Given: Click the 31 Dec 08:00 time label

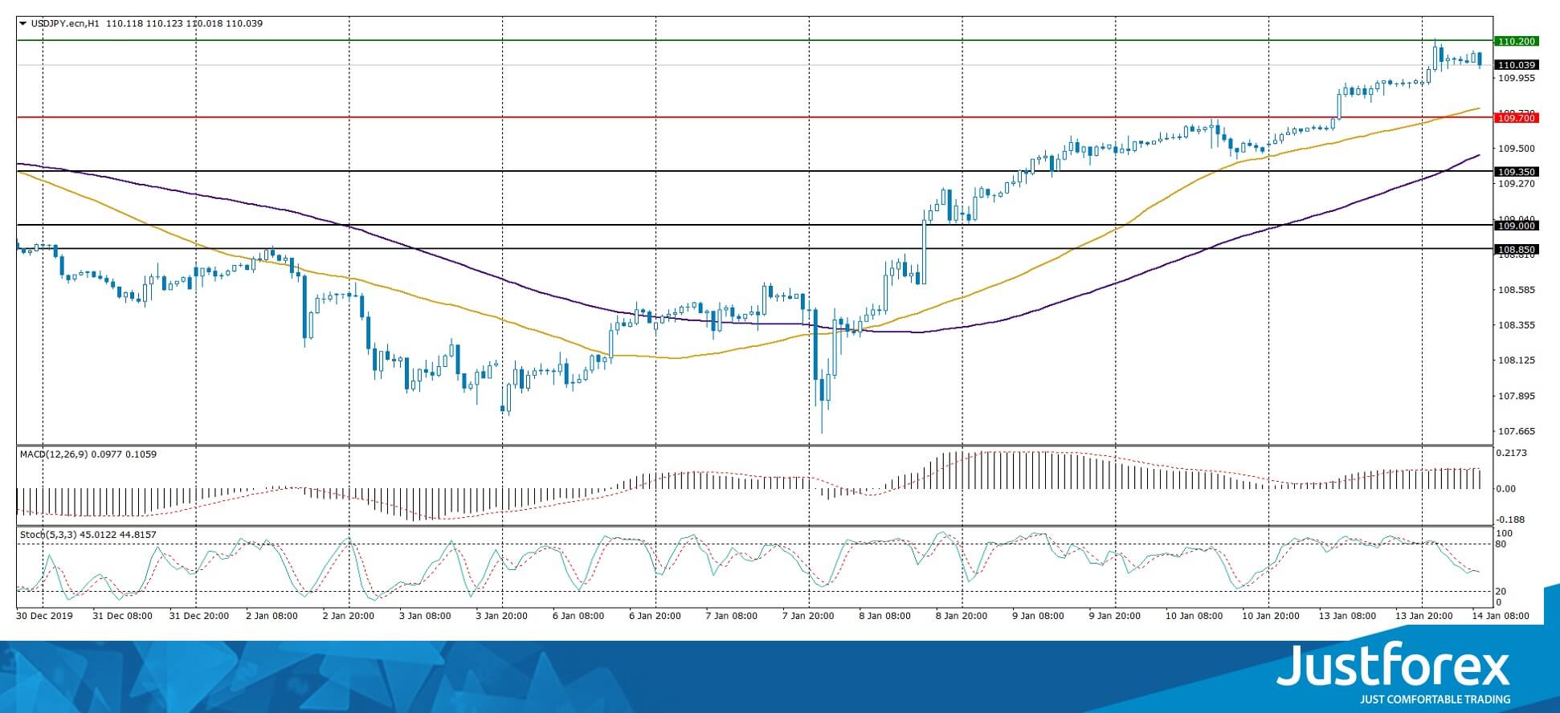Looking at the screenshot, I should [122, 617].
